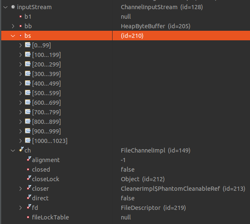Collapse the ch FileChannelImpl node
This screenshot has height=224, width=250.
coord(13,150)
